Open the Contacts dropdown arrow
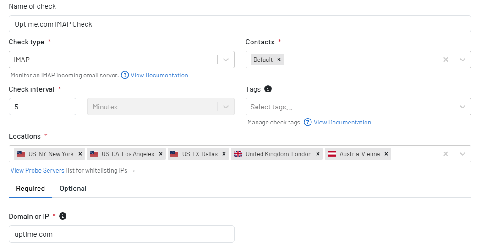The image size is (486, 249). (463, 60)
